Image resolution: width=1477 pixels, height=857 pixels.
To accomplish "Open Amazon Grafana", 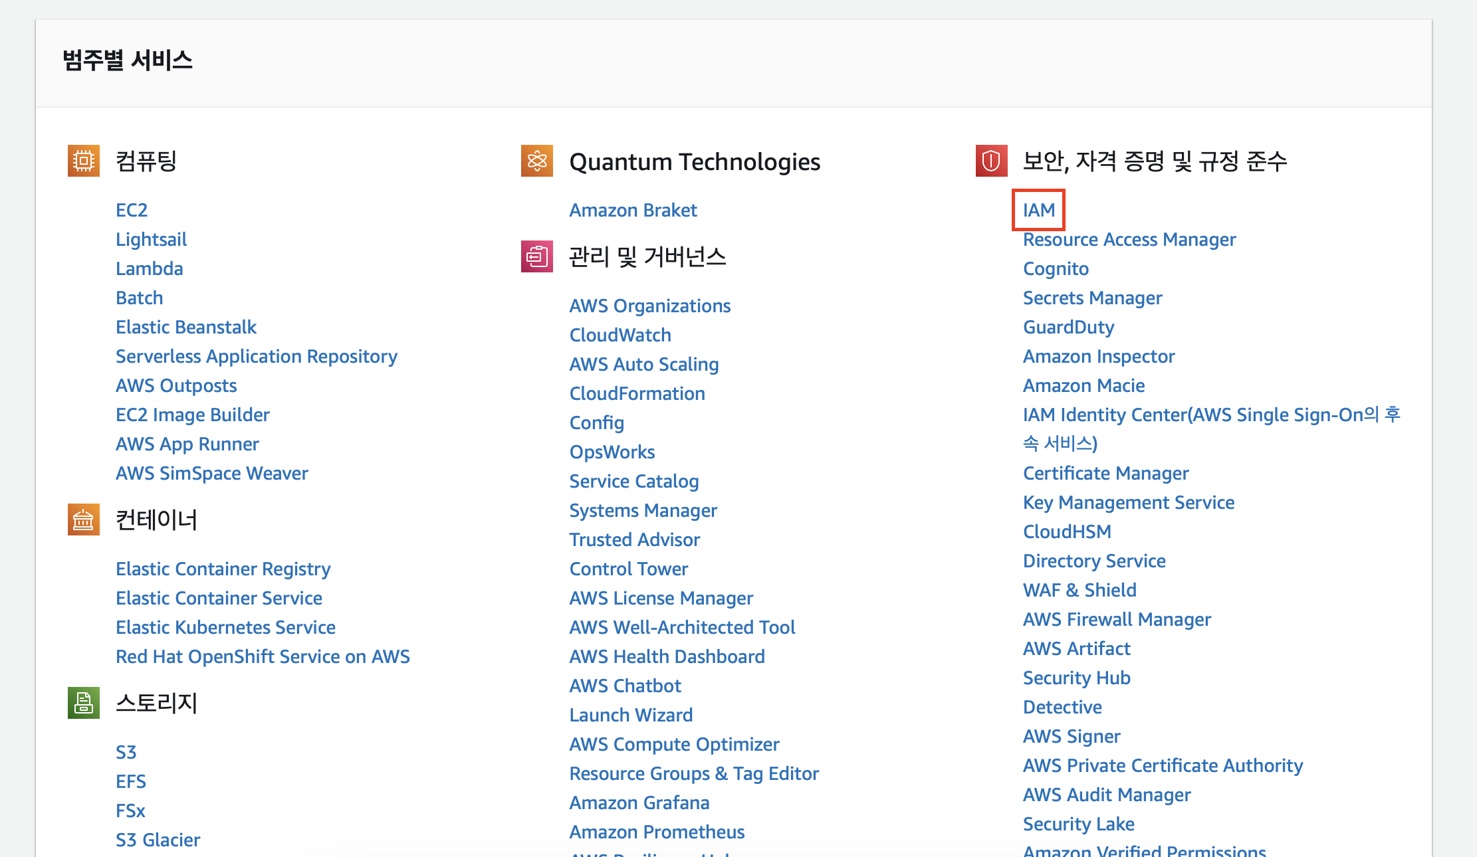I will 639,803.
